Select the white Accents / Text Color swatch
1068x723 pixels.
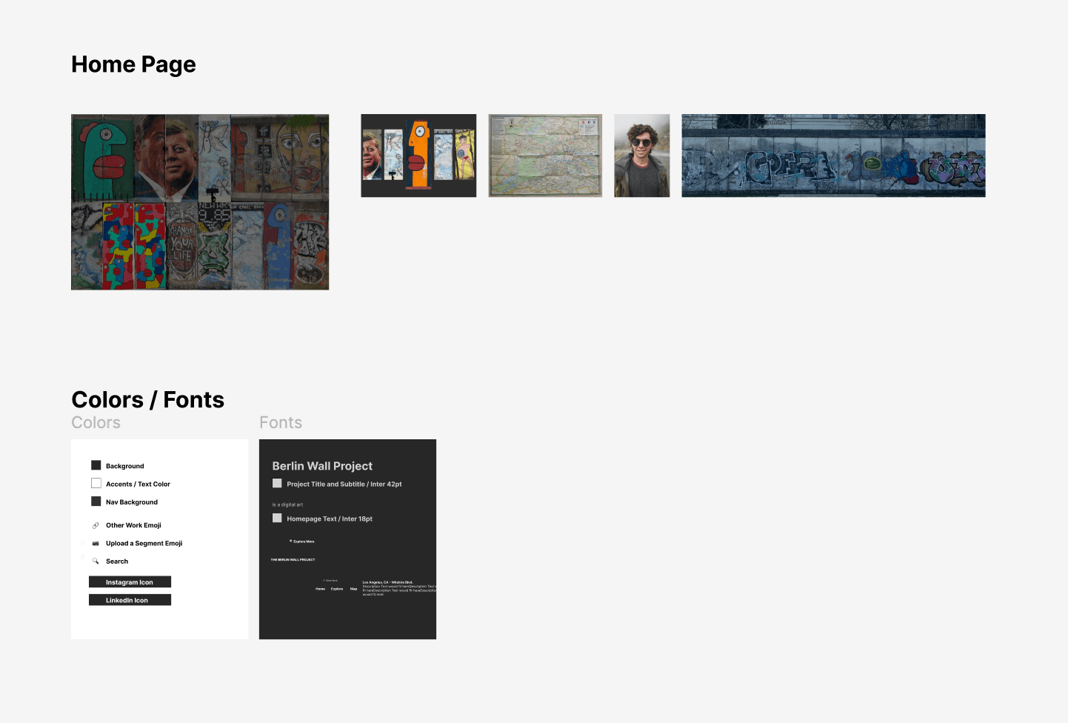tap(96, 483)
